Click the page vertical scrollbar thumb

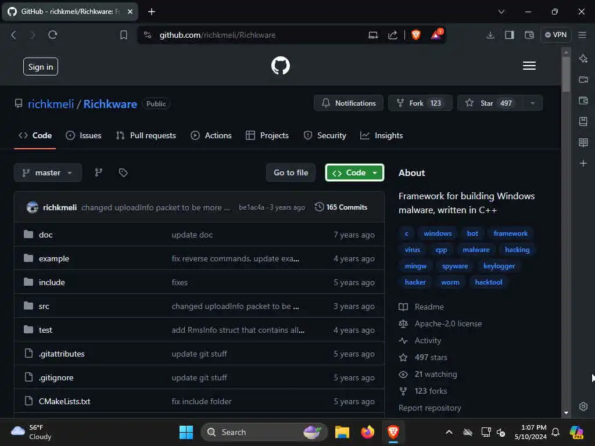tap(566, 74)
